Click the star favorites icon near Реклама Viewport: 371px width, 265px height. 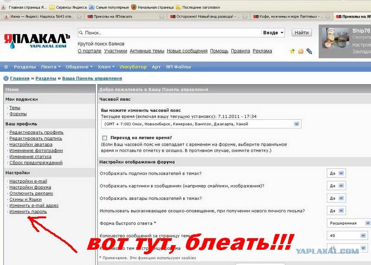[x=293, y=51]
